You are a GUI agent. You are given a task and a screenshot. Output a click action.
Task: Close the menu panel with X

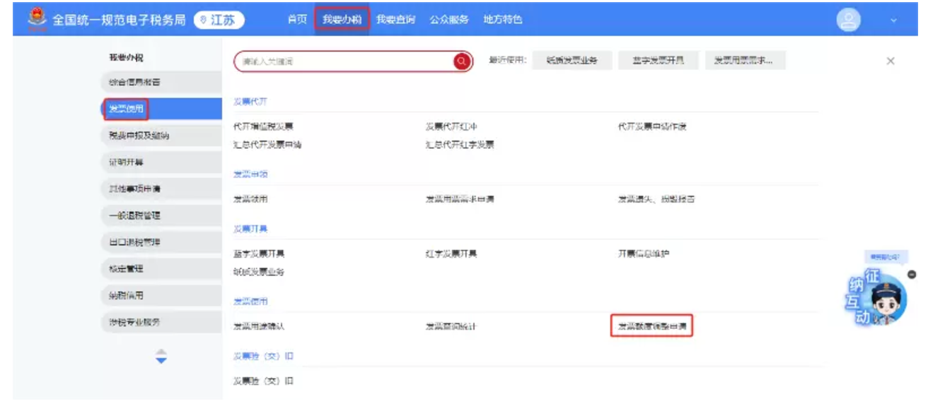click(891, 61)
